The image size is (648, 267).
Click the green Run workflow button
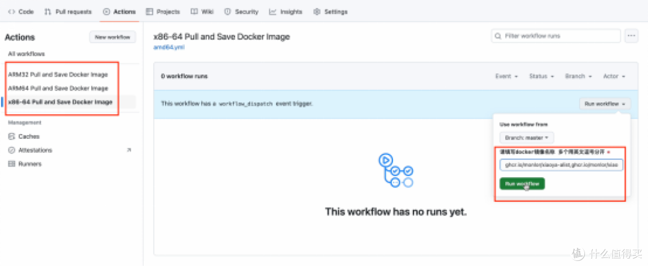point(522,184)
